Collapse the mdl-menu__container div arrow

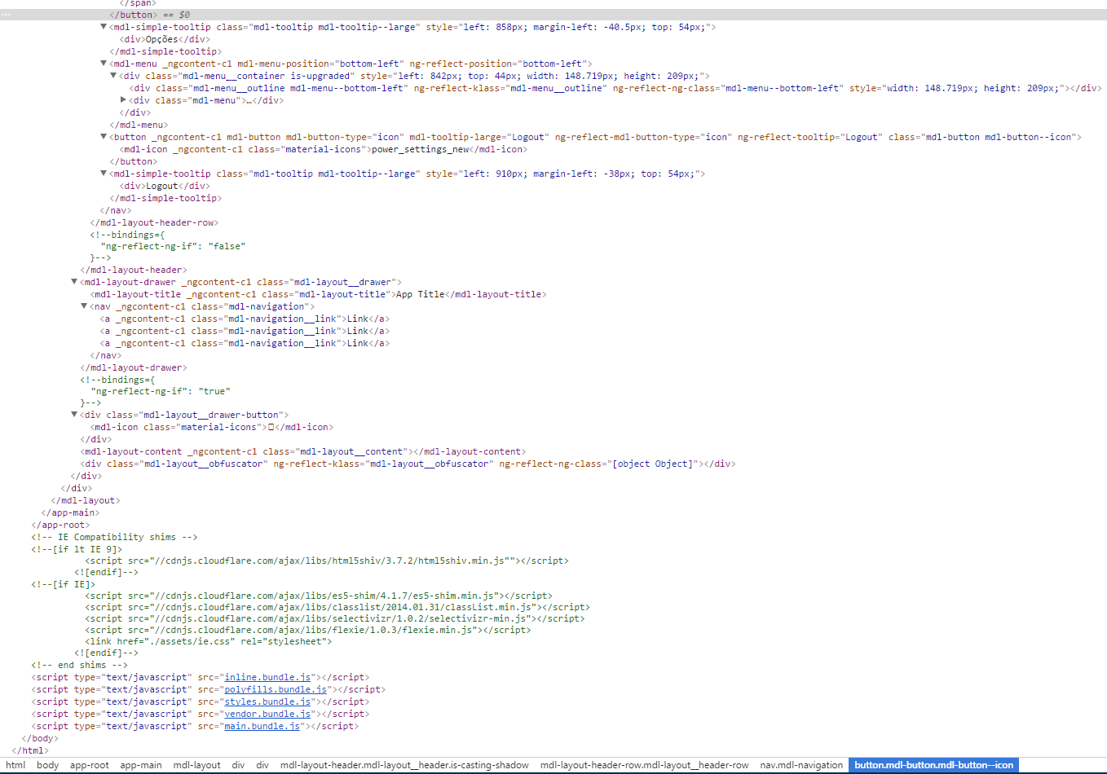pyautogui.click(x=113, y=76)
